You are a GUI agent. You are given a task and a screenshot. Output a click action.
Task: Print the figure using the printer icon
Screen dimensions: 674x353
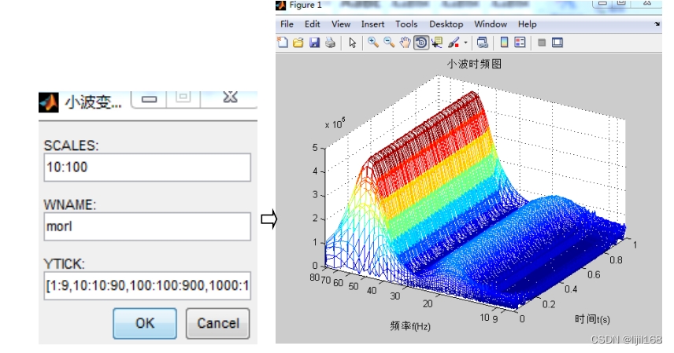pyautogui.click(x=330, y=42)
